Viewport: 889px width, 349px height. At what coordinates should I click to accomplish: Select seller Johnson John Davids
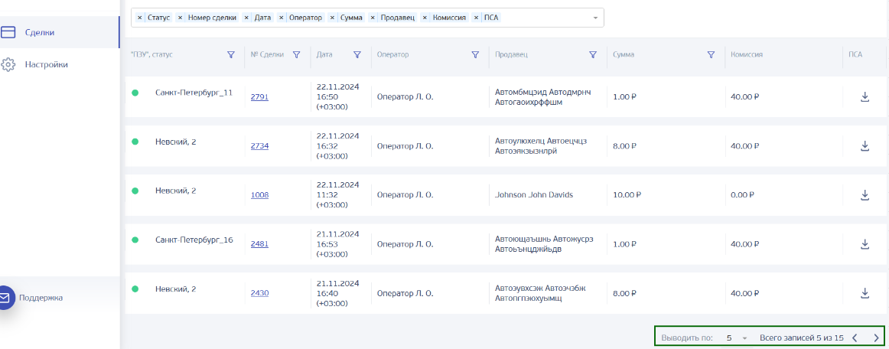(534, 194)
